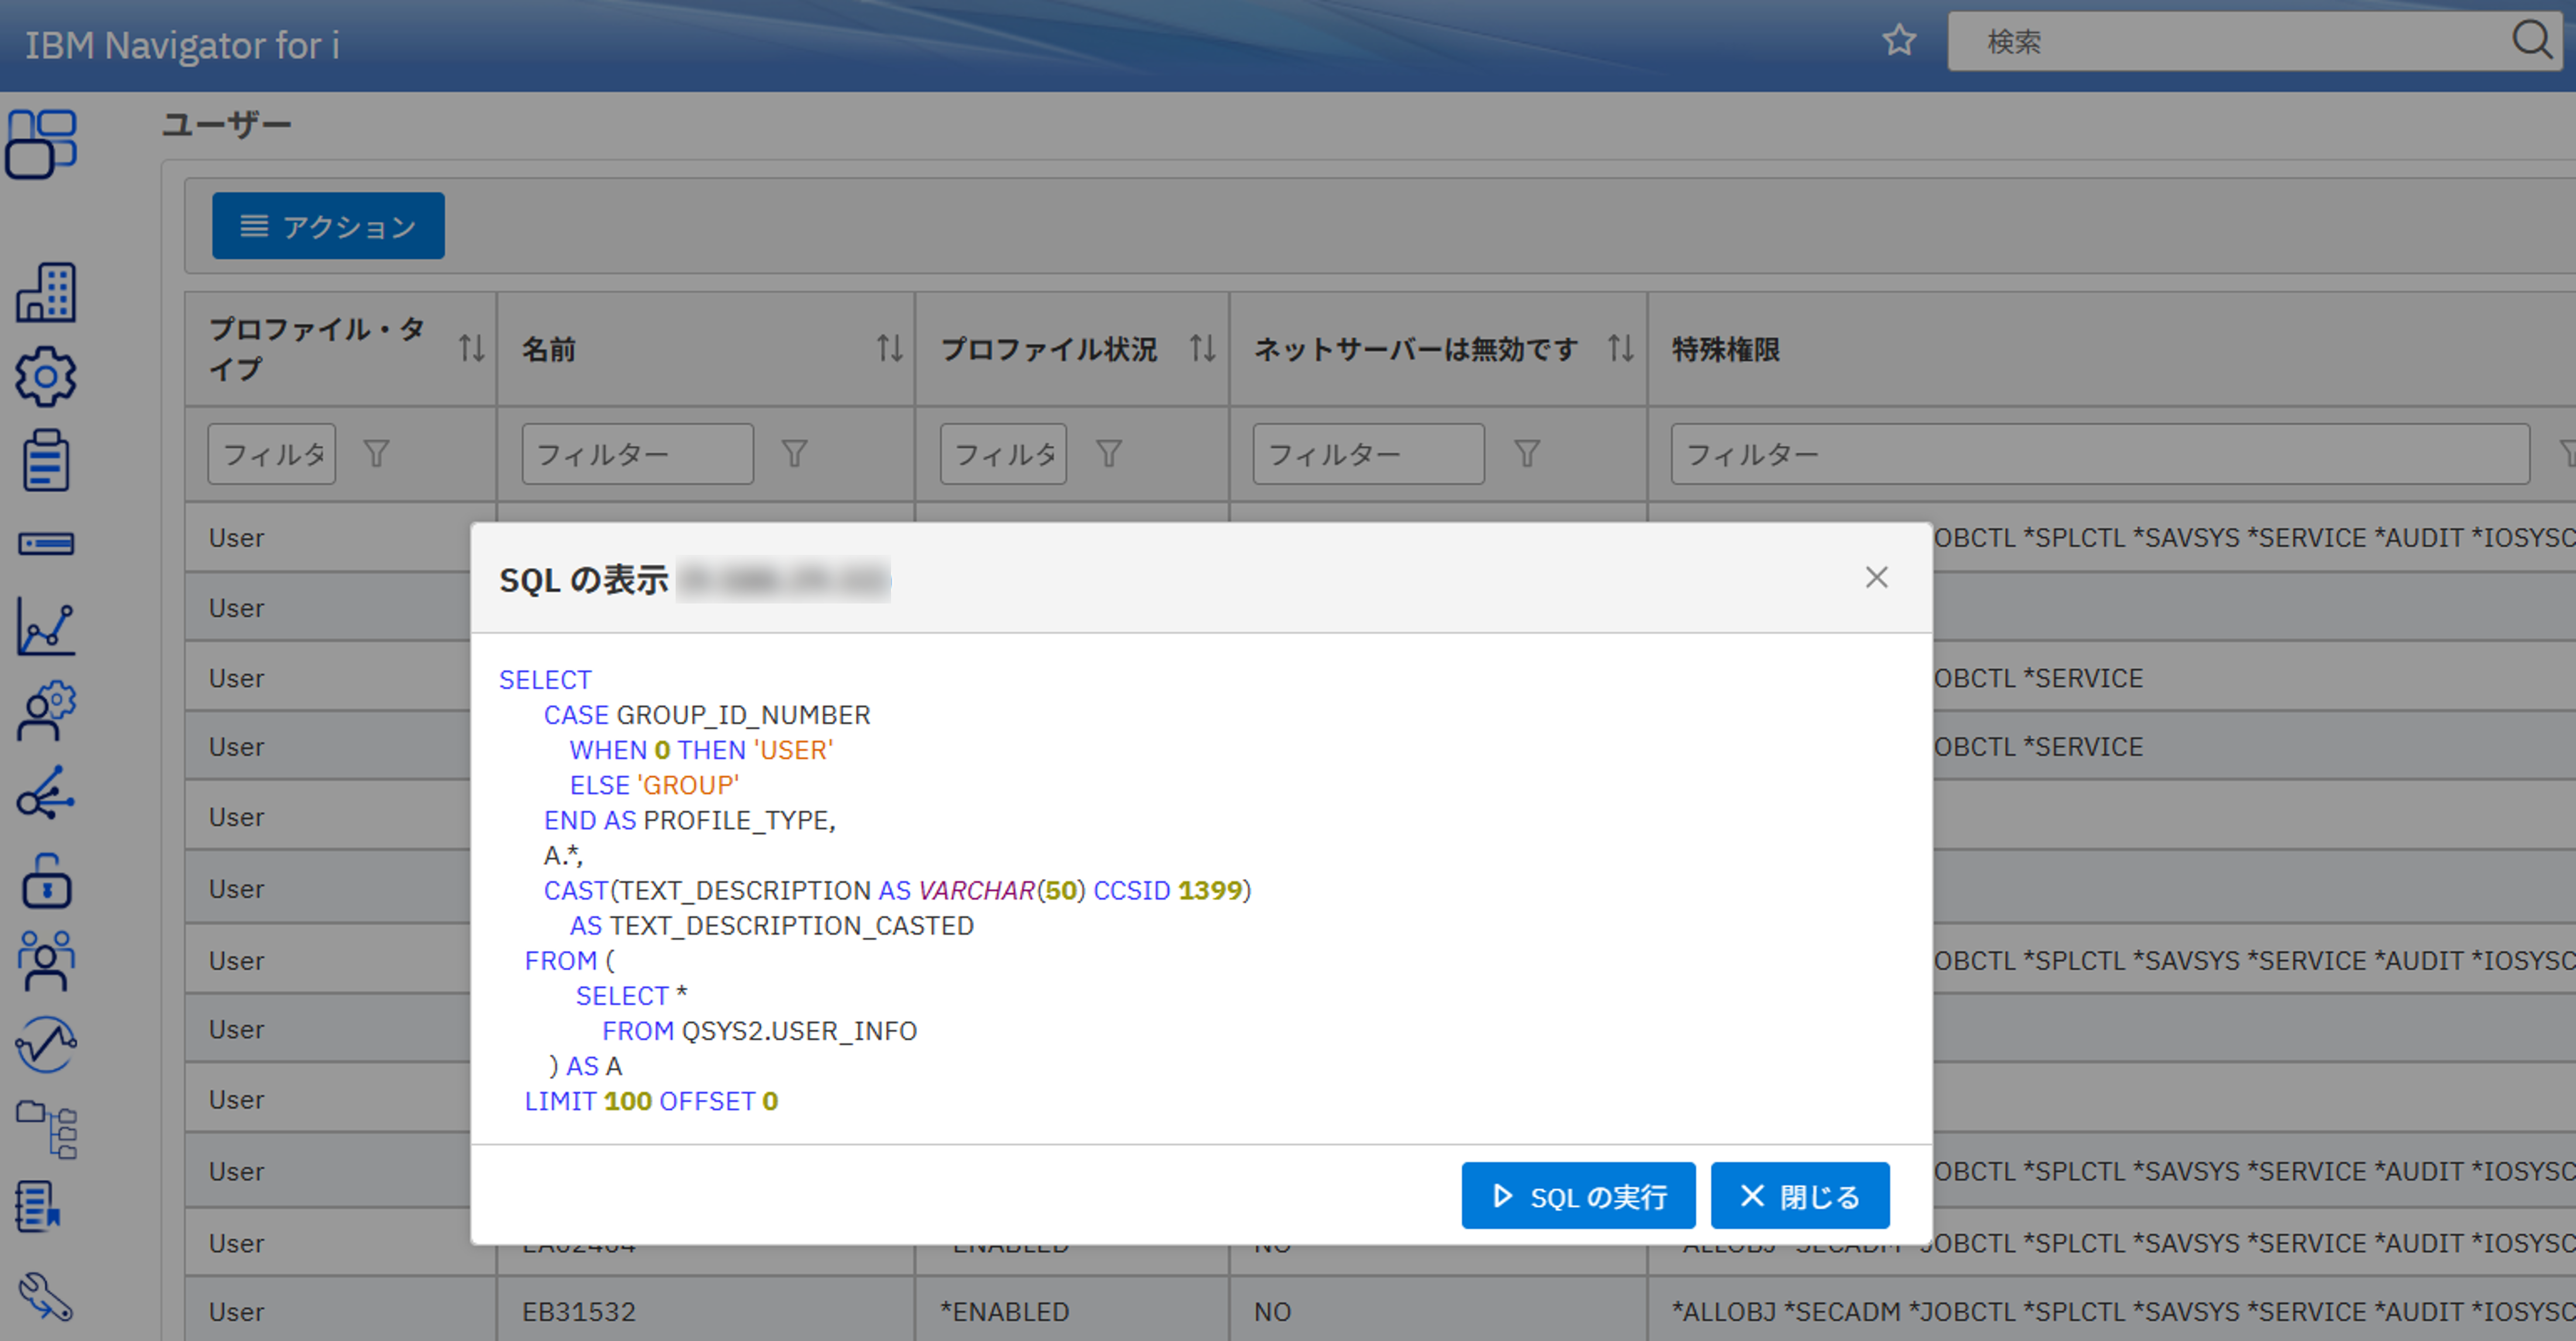The image size is (2576, 1341).
Task: Open the dashboard icon in sidebar
Action: point(42,144)
